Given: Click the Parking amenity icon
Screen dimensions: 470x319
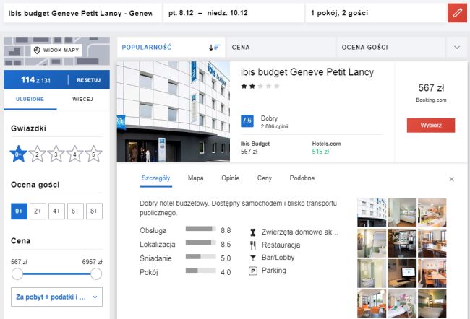Looking at the screenshot, I should tap(253, 271).
